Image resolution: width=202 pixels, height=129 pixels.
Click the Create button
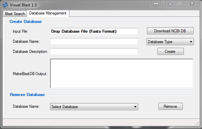[170, 52]
